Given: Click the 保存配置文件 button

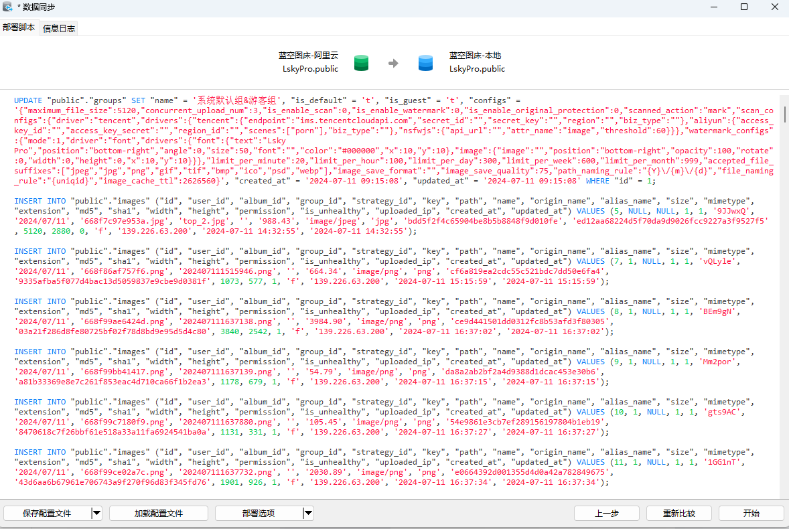Looking at the screenshot, I should point(48,514).
